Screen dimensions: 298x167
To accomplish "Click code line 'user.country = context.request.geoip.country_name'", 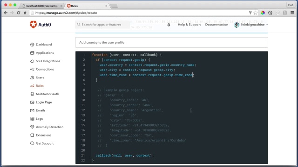I will pyautogui.click(x=148, y=65).
